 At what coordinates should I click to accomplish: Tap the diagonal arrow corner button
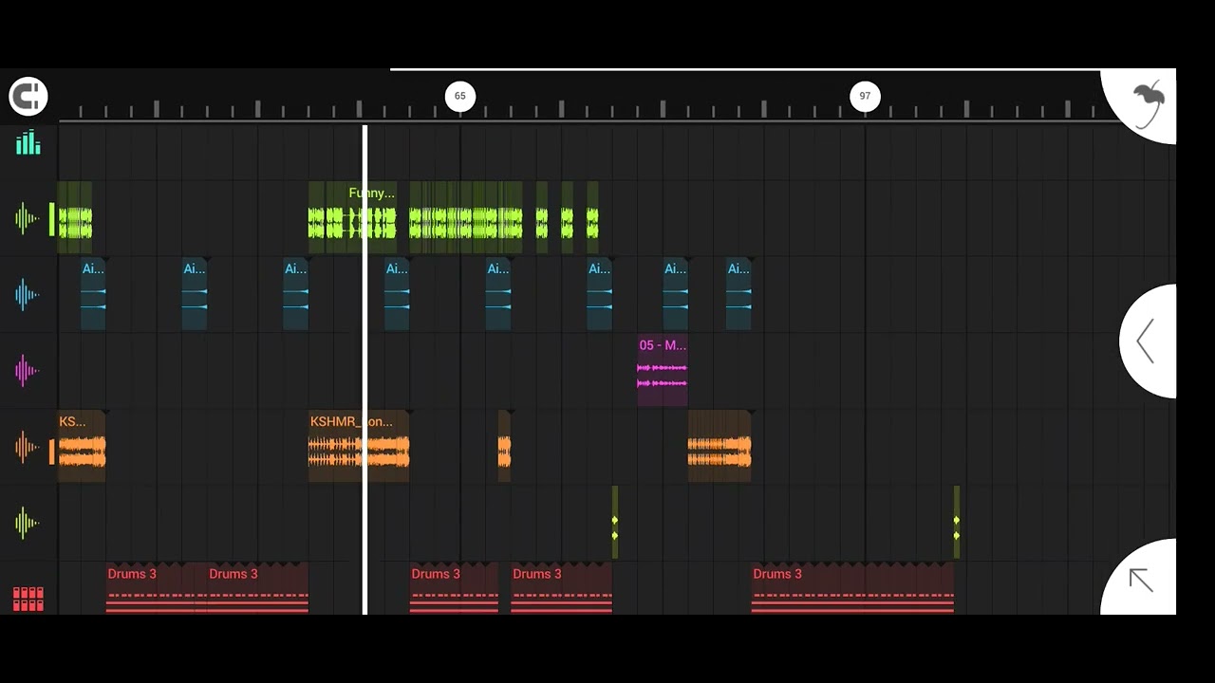(x=1141, y=580)
